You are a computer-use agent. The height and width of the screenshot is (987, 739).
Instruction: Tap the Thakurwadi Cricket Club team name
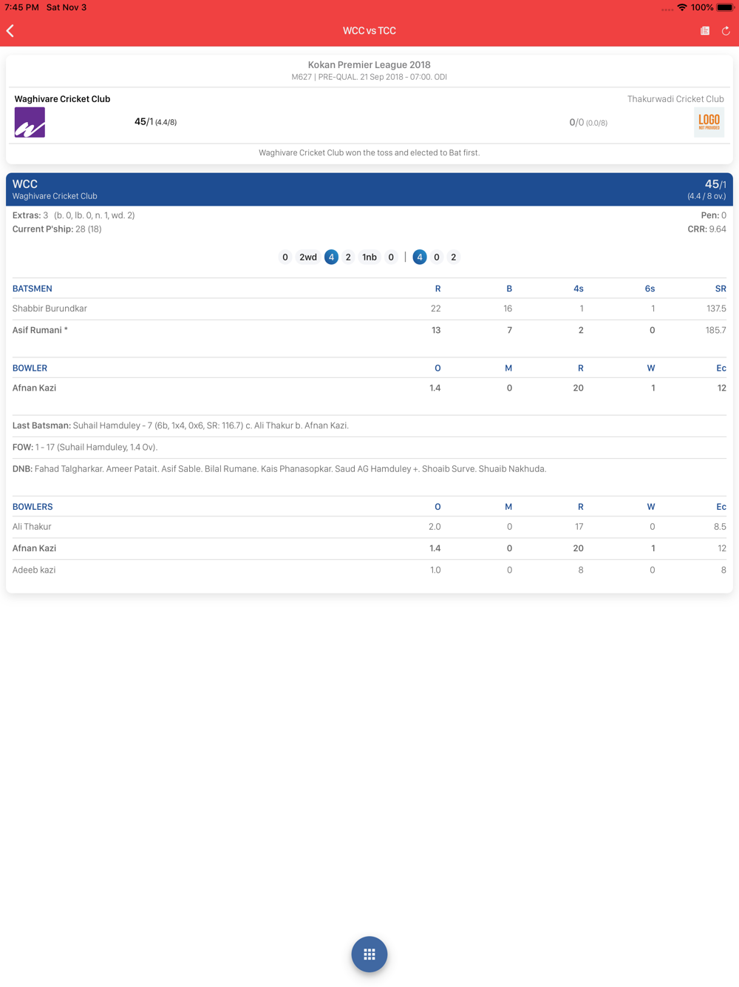[x=675, y=98]
